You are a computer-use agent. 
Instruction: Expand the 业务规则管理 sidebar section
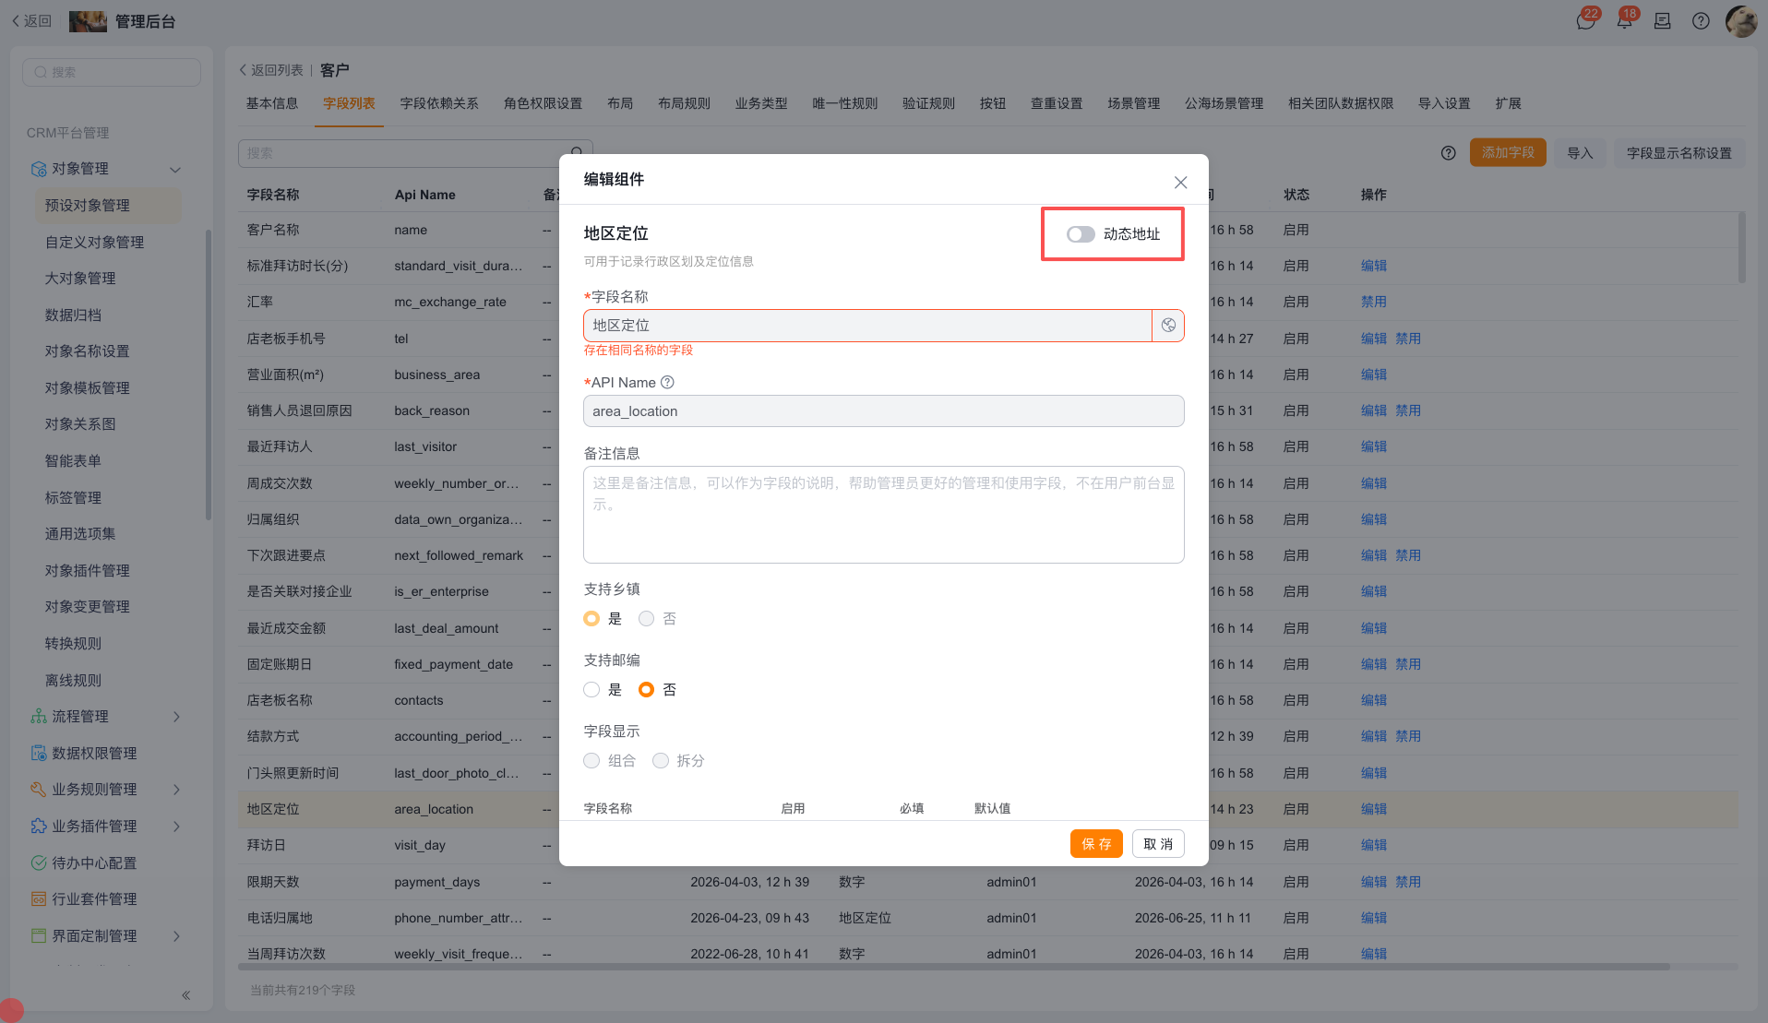176,790
